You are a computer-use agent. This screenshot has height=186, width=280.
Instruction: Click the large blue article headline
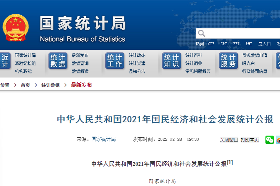tap(165, 119)
